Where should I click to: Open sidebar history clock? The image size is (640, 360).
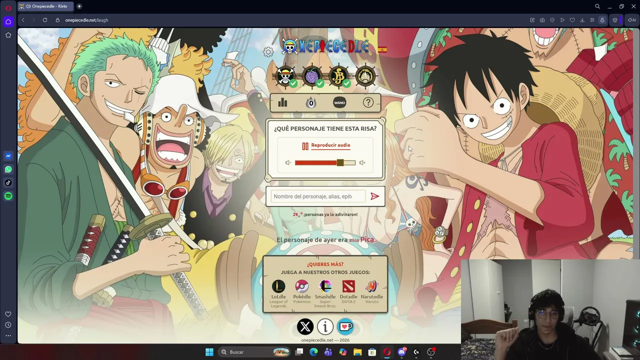(8, 325)
